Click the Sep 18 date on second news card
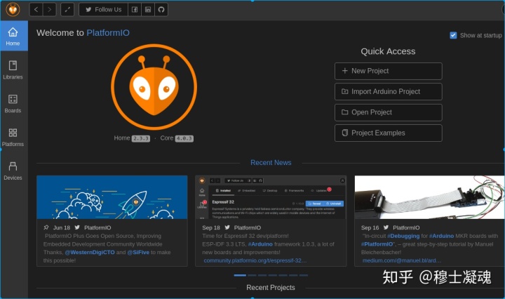Screen dimensions: 505x299 point(211,227)
